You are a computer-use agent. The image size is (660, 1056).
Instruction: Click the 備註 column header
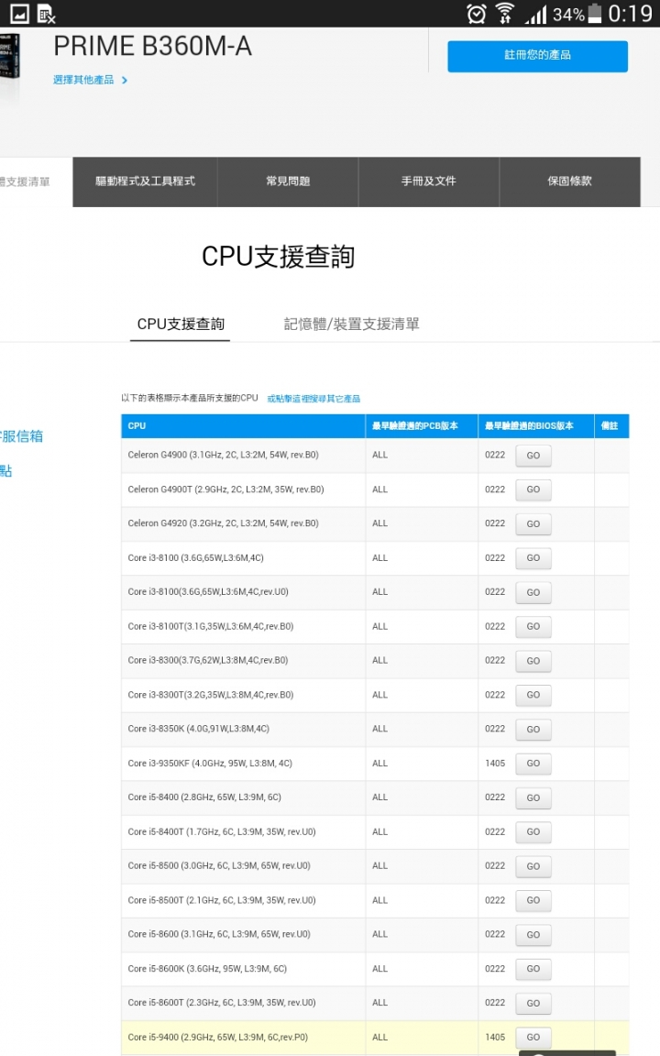tap(611, 426)
